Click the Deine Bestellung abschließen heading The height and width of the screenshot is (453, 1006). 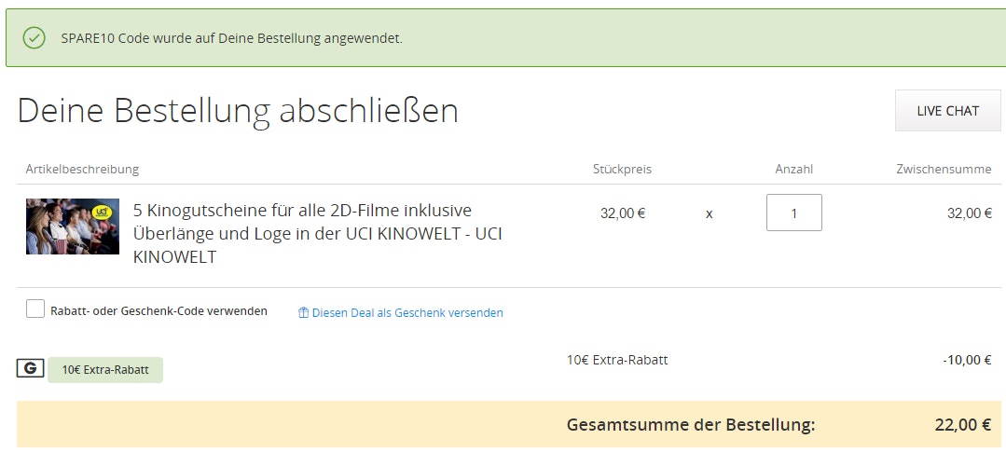click(x=238, y=111)
